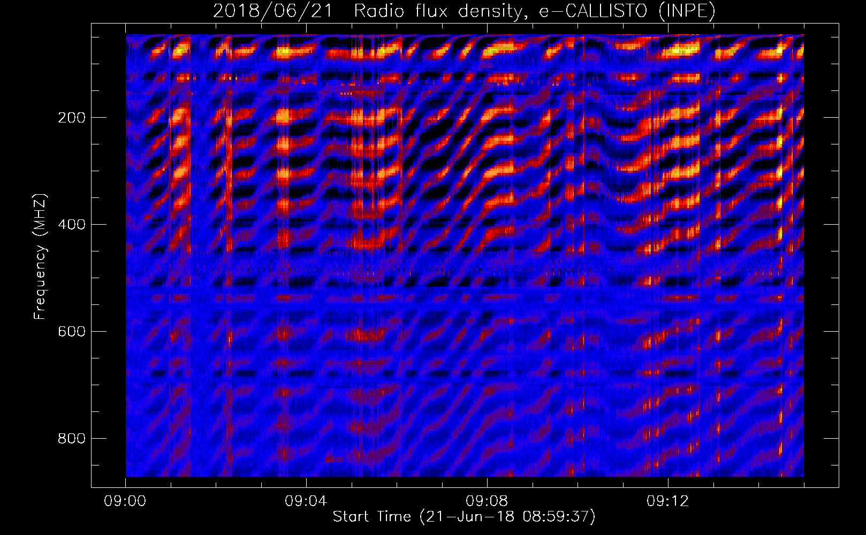
Task: Click the 09:12 time tick label
Action: pyautogui.click(x=668, y=501)
